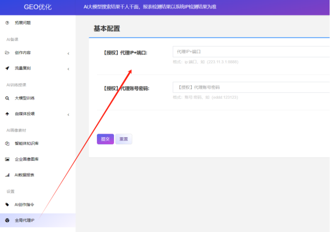Select 智能体知识库 in the sidebar

38,143
